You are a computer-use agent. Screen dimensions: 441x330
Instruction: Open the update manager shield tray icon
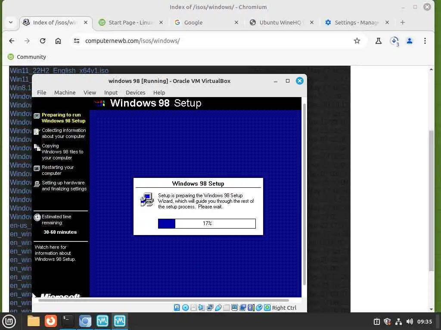click(387, 321)
